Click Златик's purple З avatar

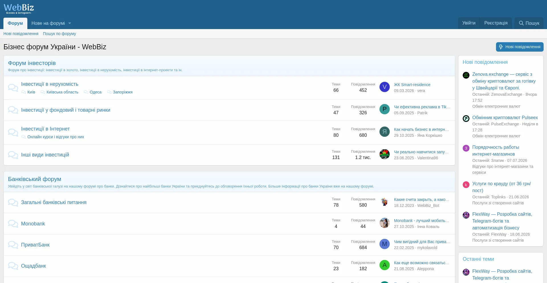[466, 148]
